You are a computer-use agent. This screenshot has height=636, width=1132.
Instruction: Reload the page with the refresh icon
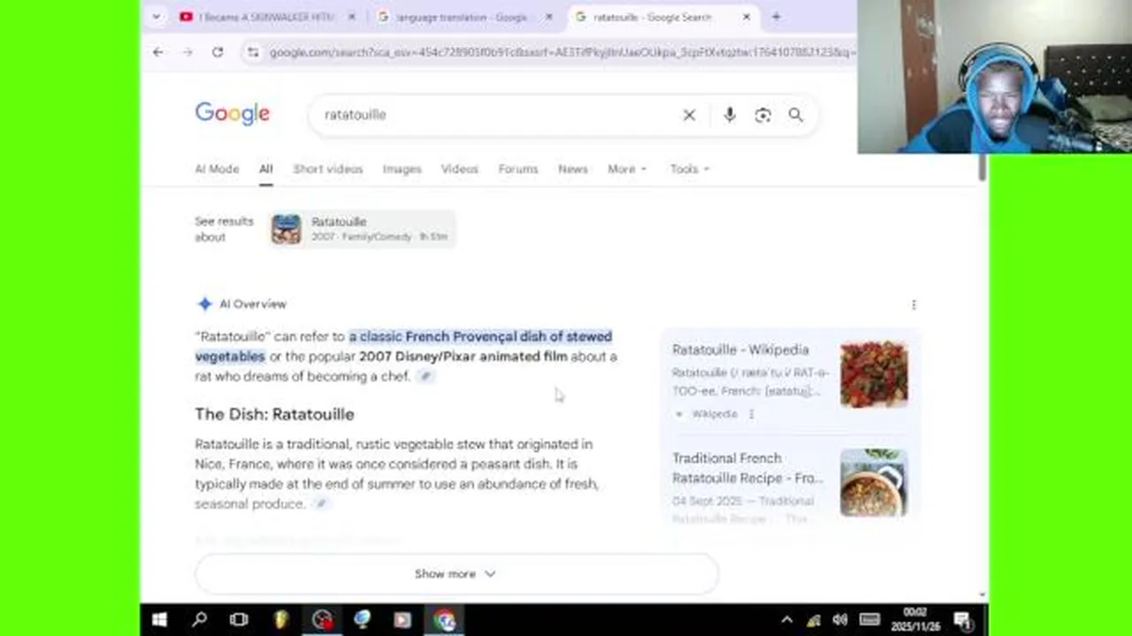(218, 52)
